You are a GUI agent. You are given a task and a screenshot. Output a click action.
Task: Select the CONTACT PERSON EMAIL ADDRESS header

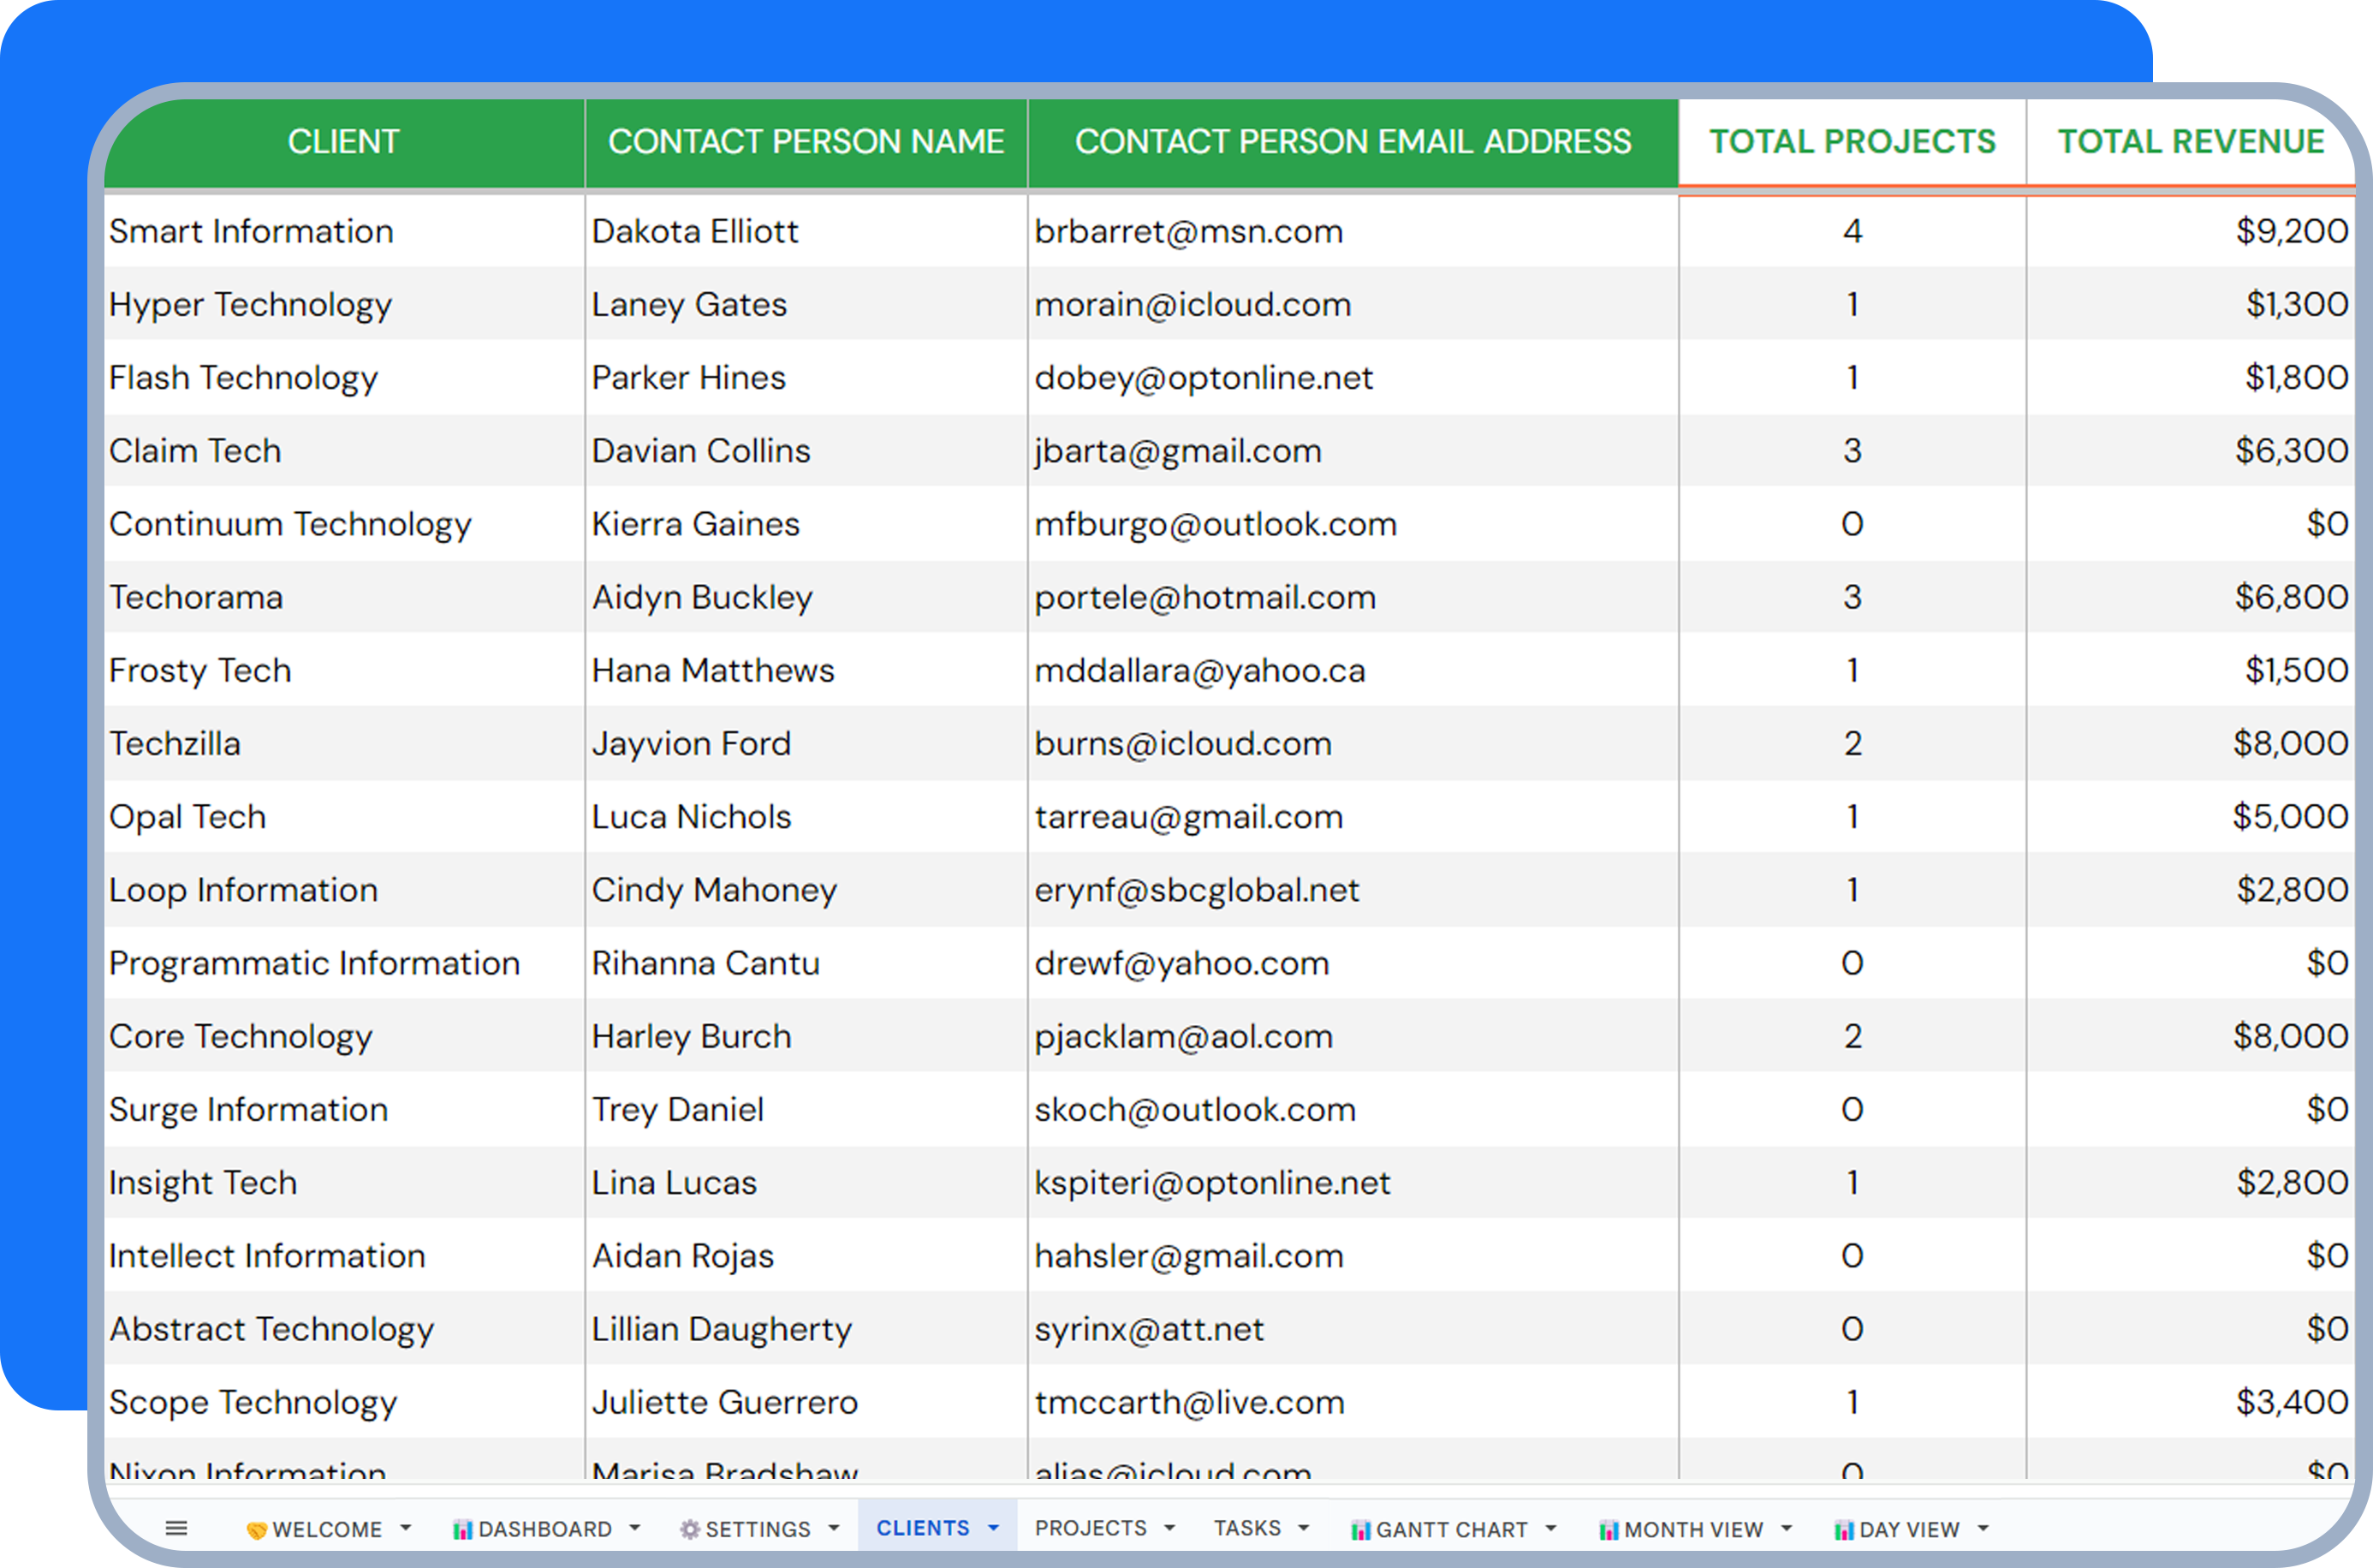[1353, 142]
